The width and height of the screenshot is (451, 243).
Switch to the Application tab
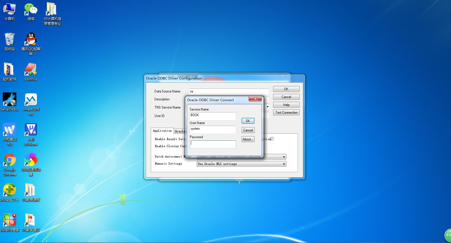162,131
